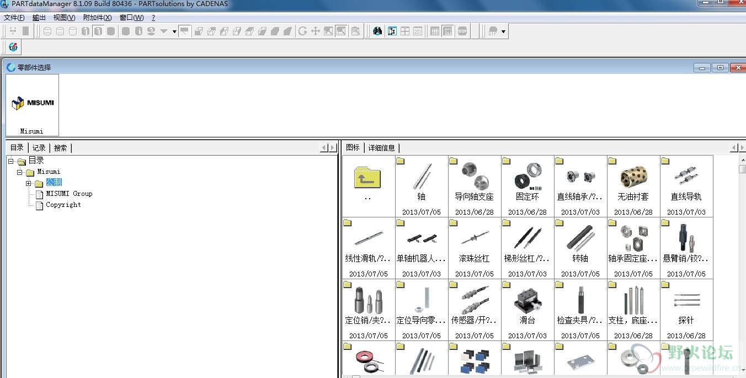
Task: Open the 导向轴支座 category
Action: pyautogui.click(x=475, y=186)
